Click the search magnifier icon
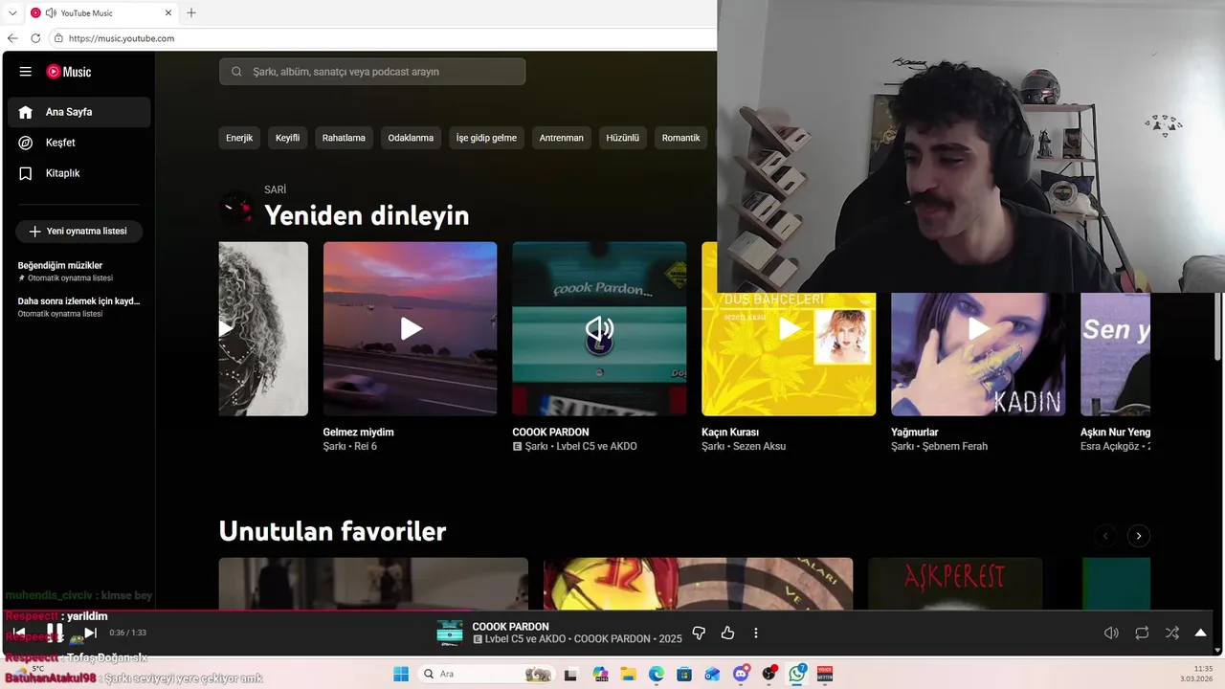The image size is (1225, 689). [236, 72]
